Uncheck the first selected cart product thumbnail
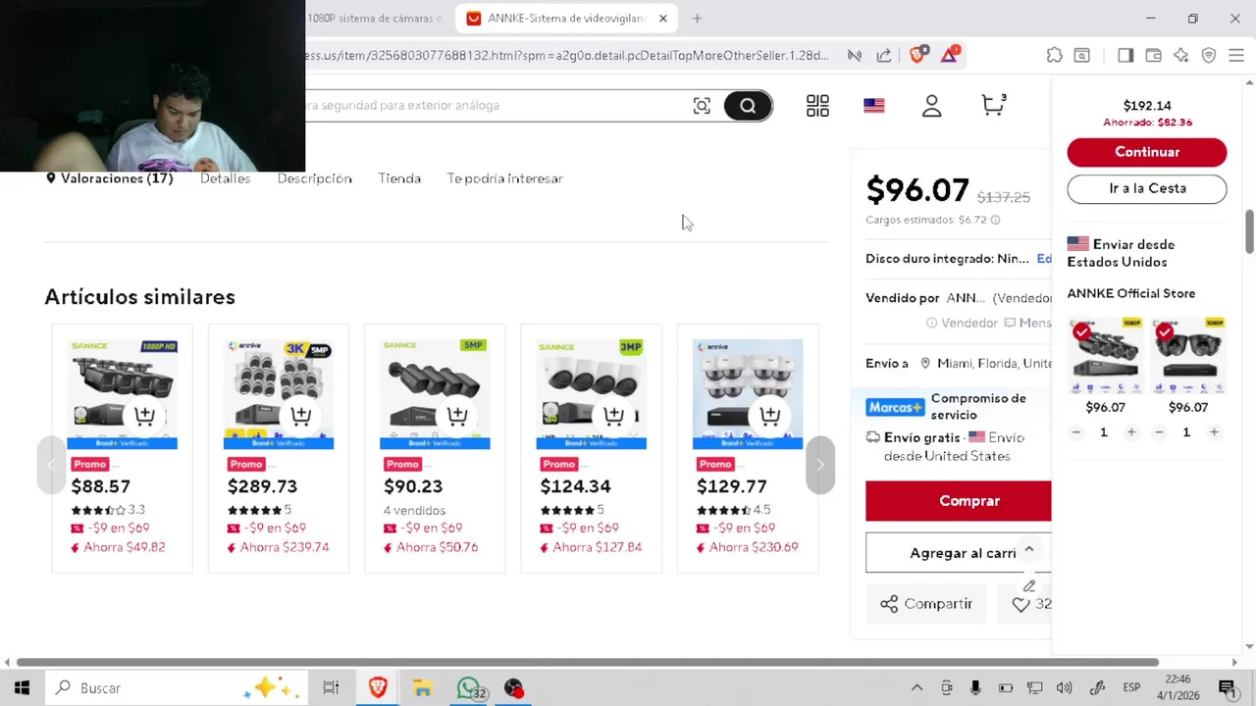The width and height of the screenshot is (1256, 706). click(x=1081, y=331)
